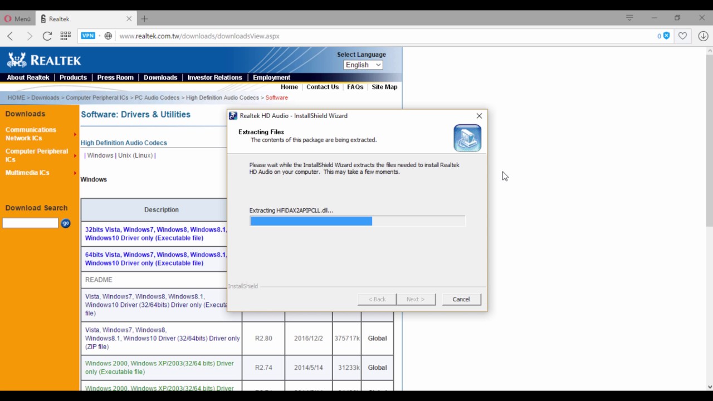Viewport: 713px width, 401px height.
Task: Cancel the InstallShield extraction
Action: (x=461, y=299)
